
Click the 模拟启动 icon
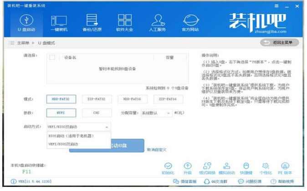227,169
